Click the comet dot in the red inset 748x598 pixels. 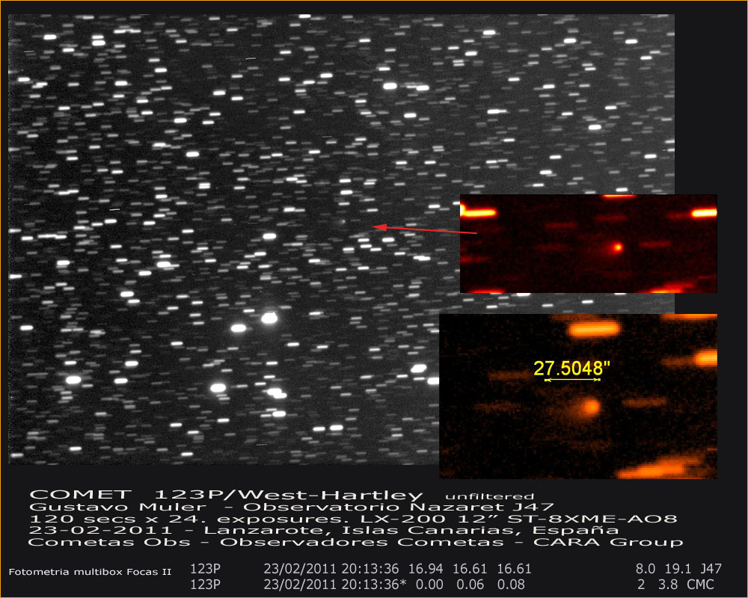tap(618, 247)
